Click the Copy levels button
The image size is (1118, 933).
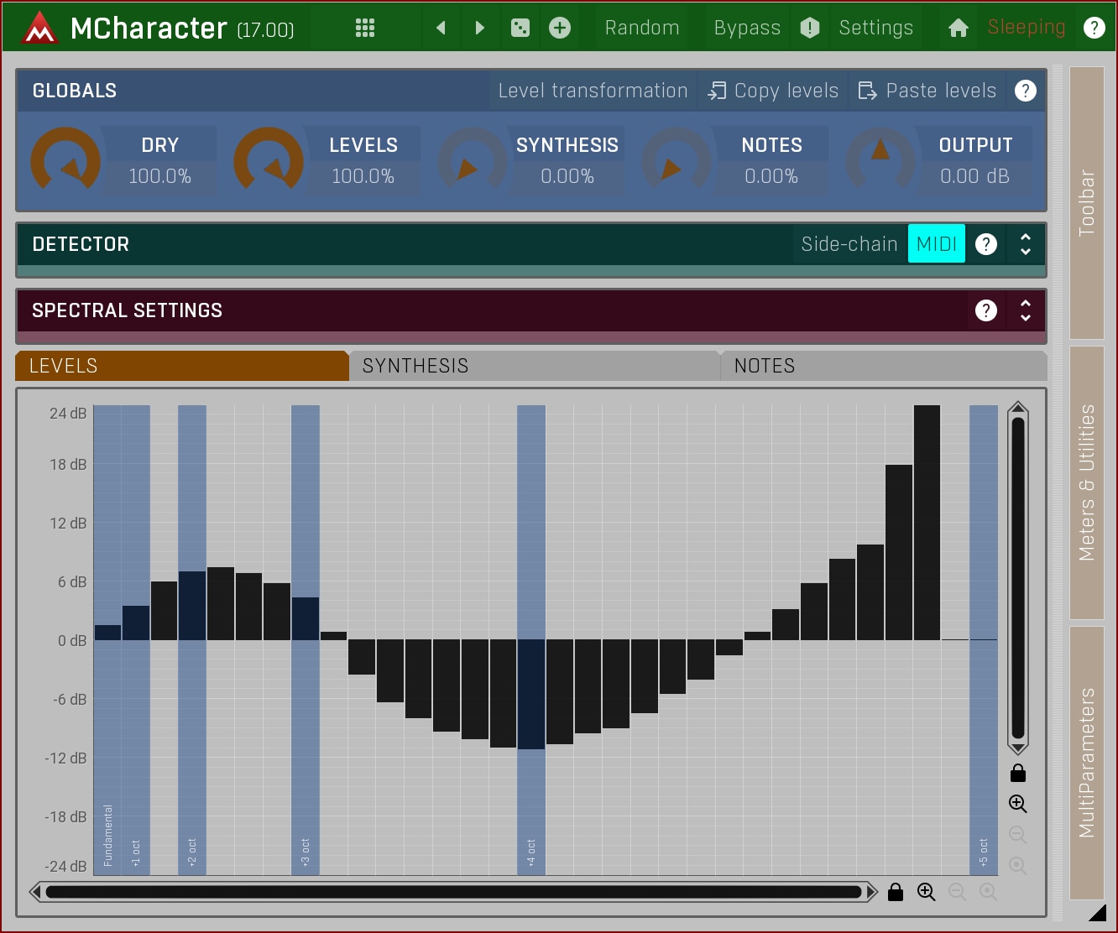click(773, 91)
